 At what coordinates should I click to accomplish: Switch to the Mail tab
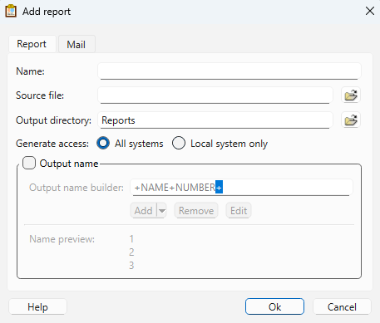pyautogui.click(x=76, y=44)
